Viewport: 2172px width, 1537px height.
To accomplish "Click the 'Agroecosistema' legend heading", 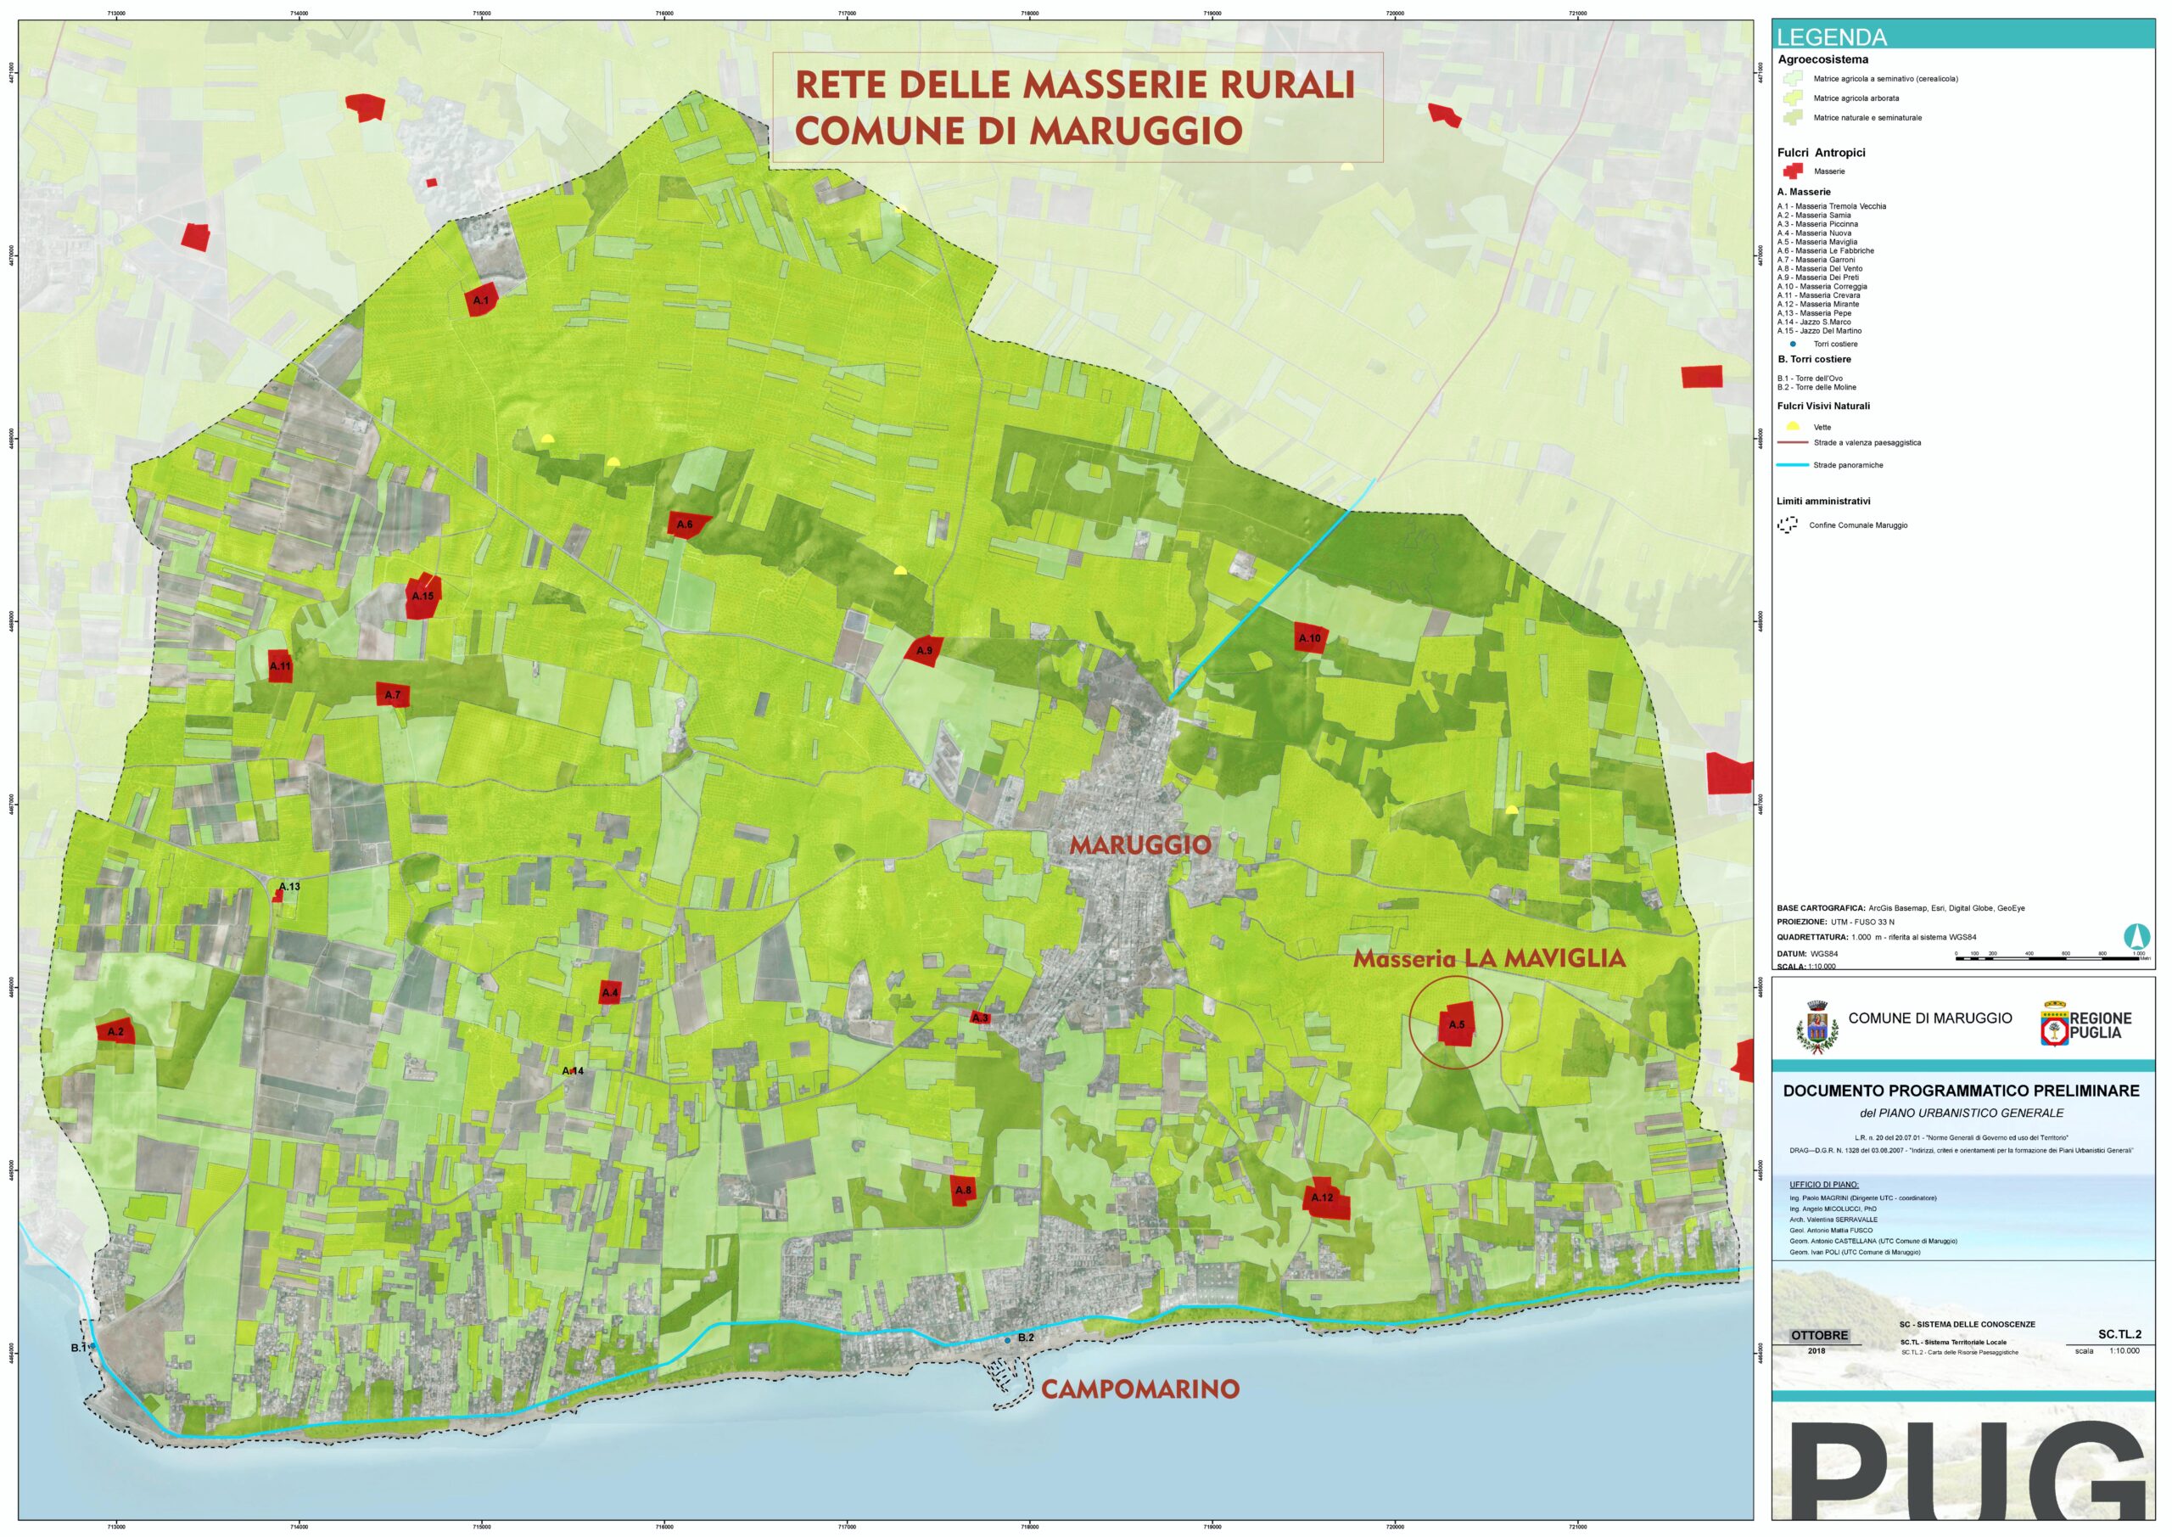I will point(1823,59).
